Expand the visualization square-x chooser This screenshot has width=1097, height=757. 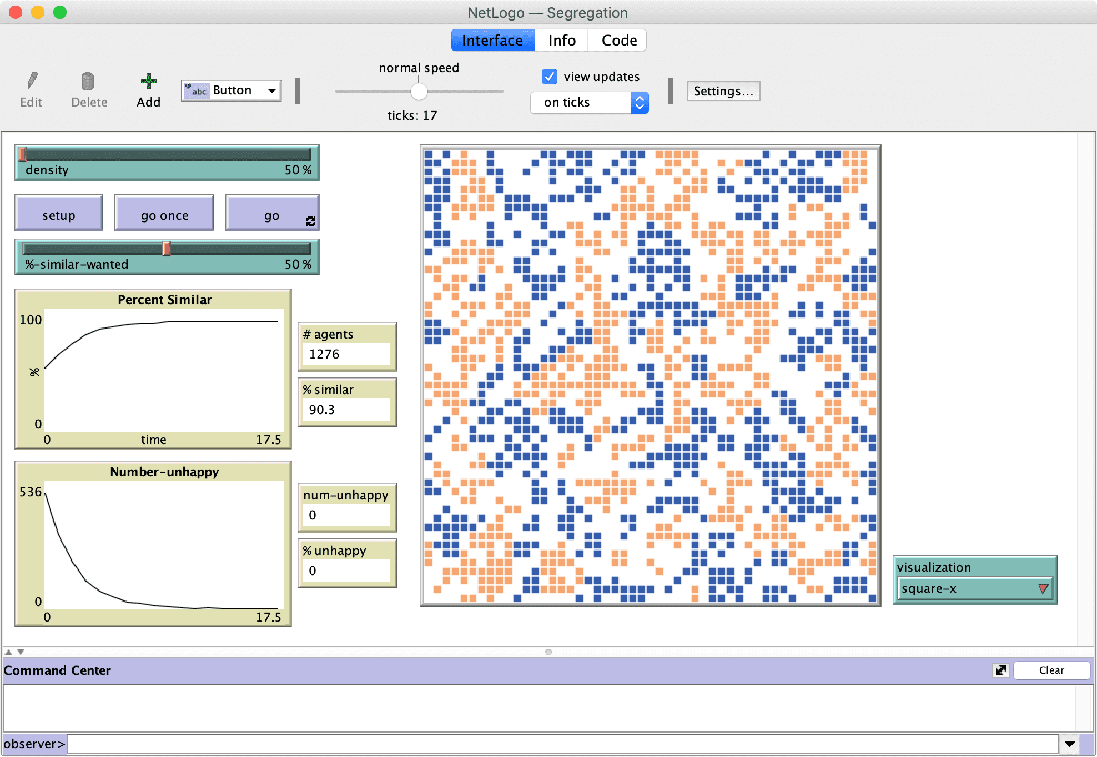pyautogui.click(x=974, y=589)
